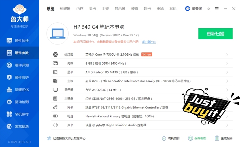The height and width of the screenshot is (147, 240).
Task: Click the 生成报告 clipboard icon
Action: (x=217, y=138)
